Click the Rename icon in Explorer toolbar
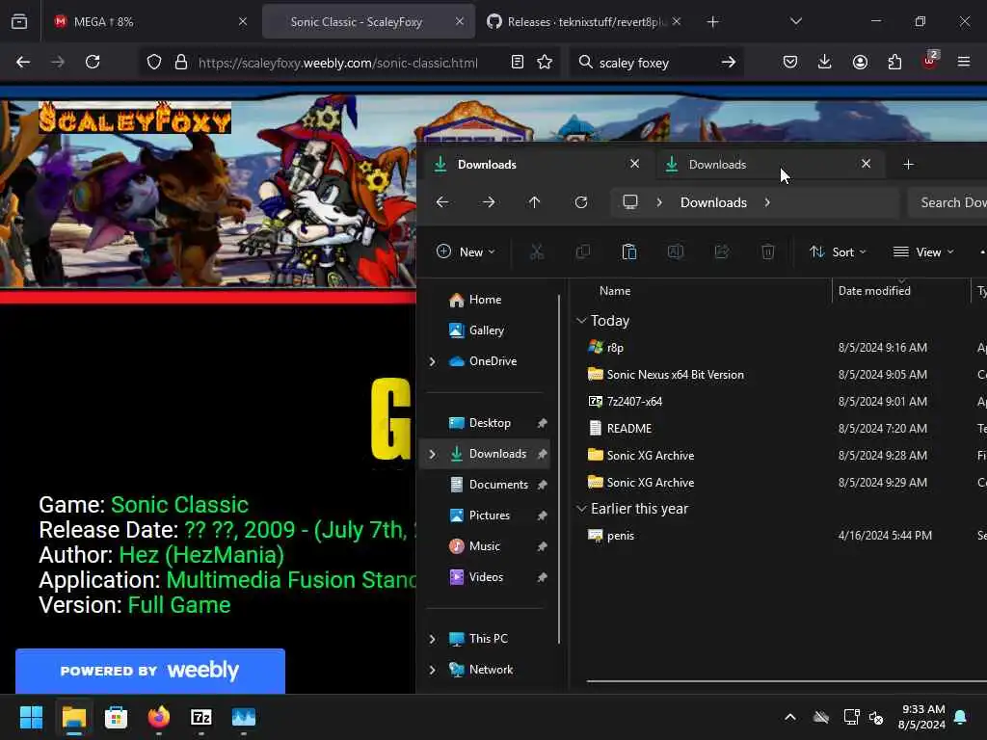Viewport: 987px width, 740px height. point(676,251)
